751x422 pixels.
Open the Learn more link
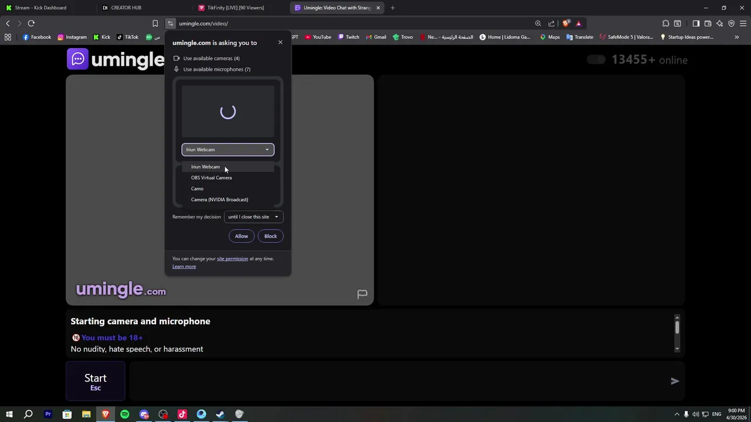pyautogui.click(x=184, y=267)
